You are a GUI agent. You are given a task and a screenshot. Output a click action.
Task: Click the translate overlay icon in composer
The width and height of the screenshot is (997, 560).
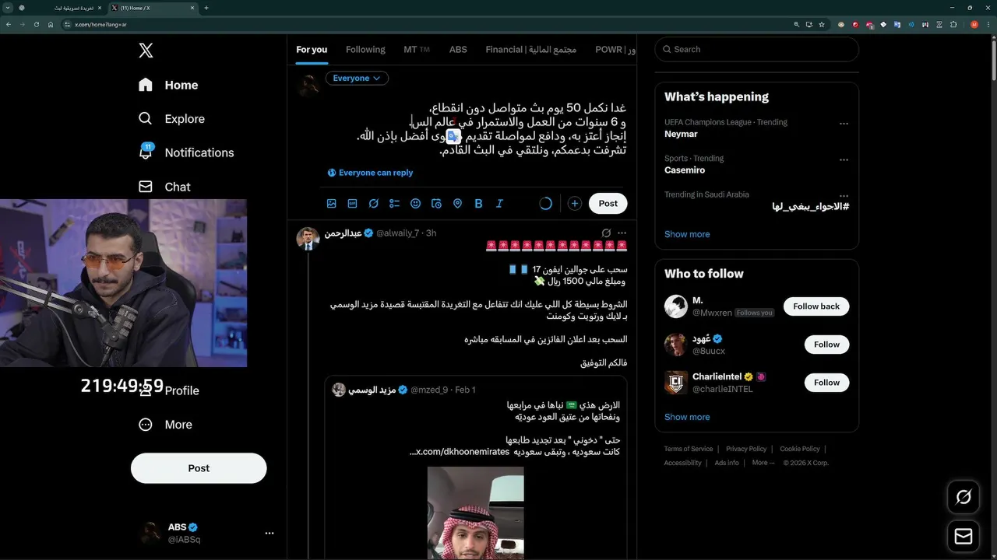[x=453, y=136]
